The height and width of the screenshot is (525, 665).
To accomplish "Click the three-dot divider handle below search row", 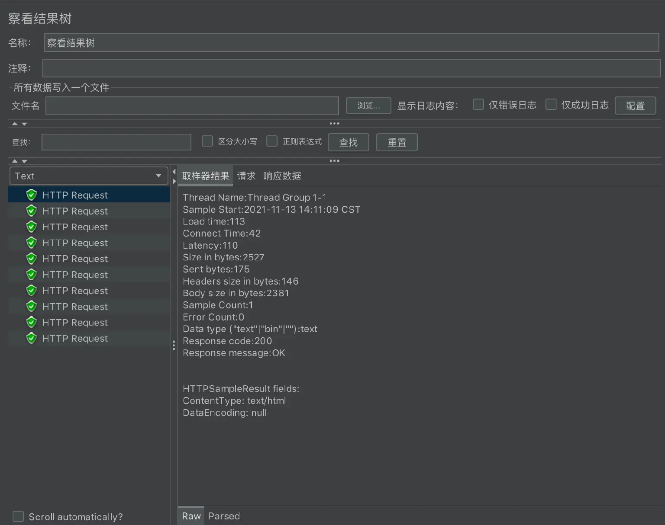I will [334, 161].
